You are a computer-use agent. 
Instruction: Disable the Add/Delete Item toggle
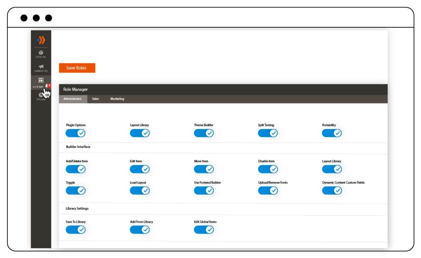(76, 169)
